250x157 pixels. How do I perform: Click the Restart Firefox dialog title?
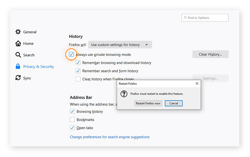[x=128, y=84]
